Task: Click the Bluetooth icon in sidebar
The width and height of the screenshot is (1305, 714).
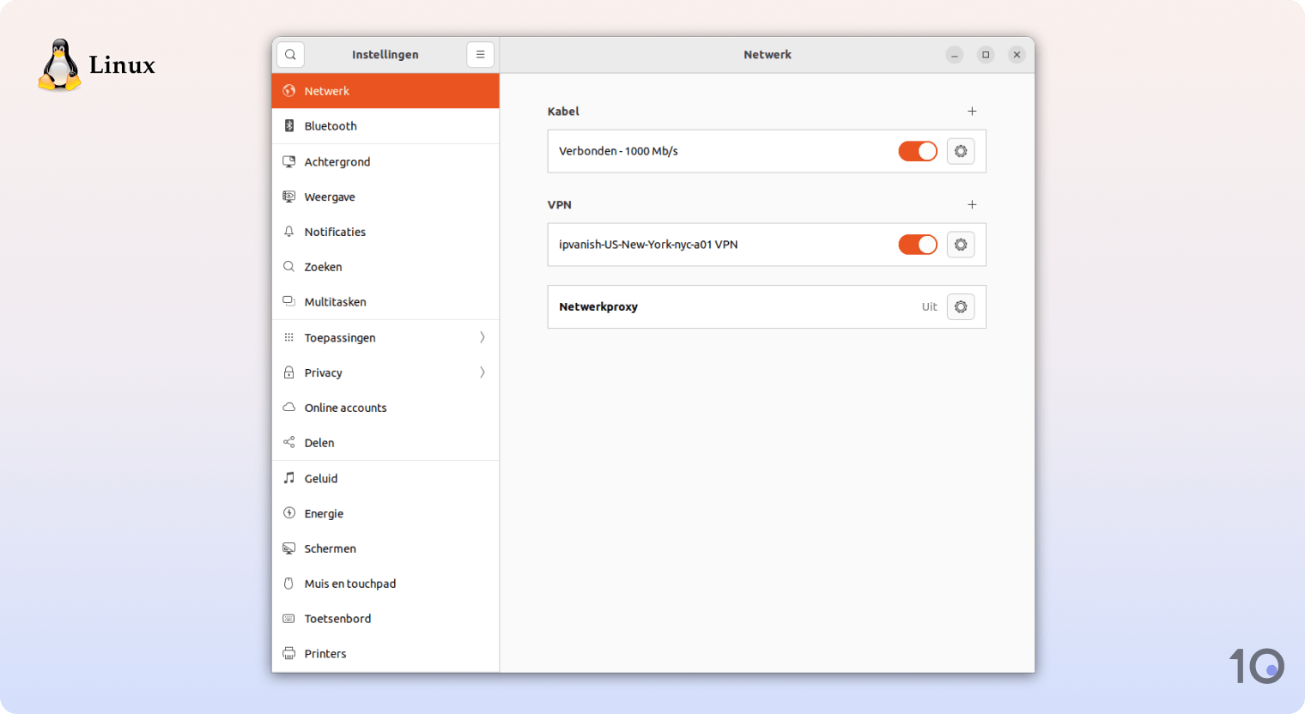Action: click(x=289, y=126)
